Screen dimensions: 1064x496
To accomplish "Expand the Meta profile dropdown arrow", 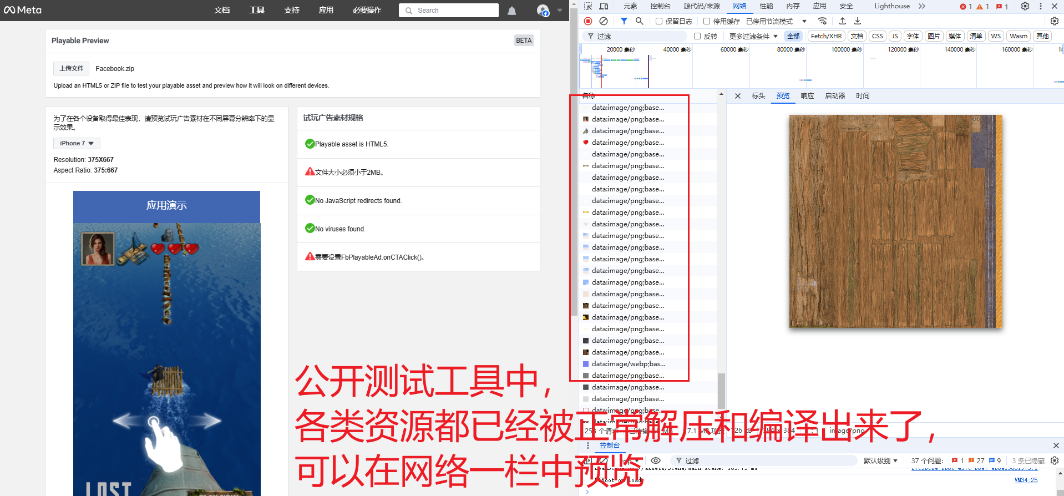I will [x=559, y=11].
